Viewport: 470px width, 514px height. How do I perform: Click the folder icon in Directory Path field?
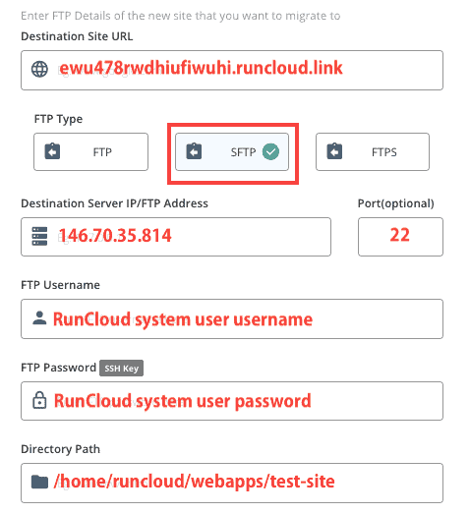(39, 482)
